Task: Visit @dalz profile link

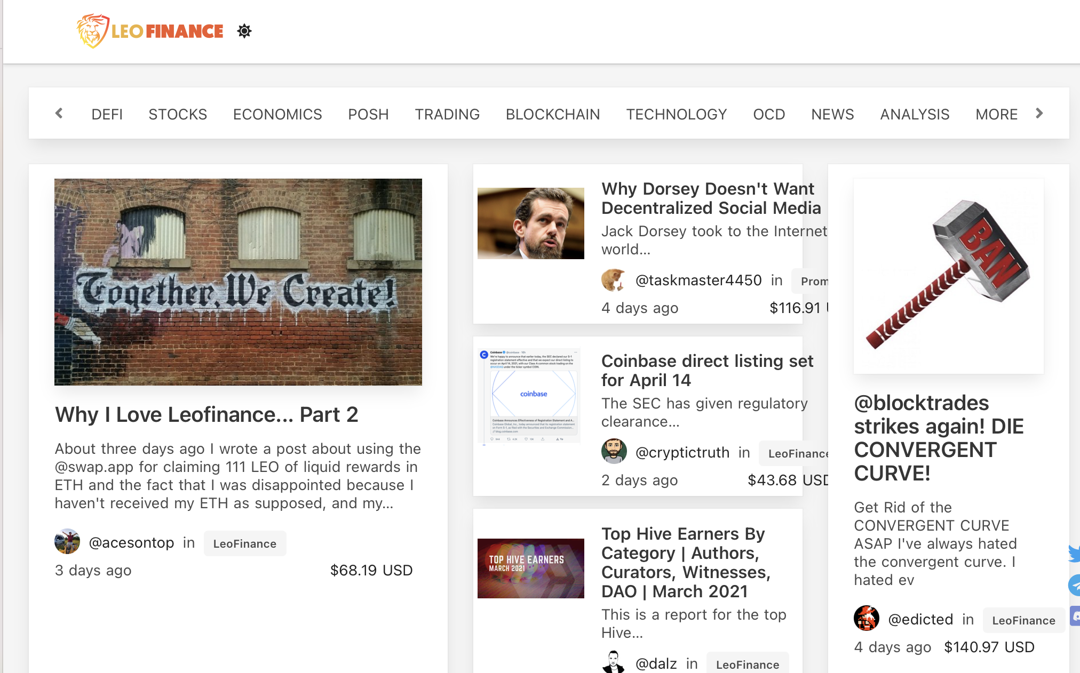Action: point(656,663)
